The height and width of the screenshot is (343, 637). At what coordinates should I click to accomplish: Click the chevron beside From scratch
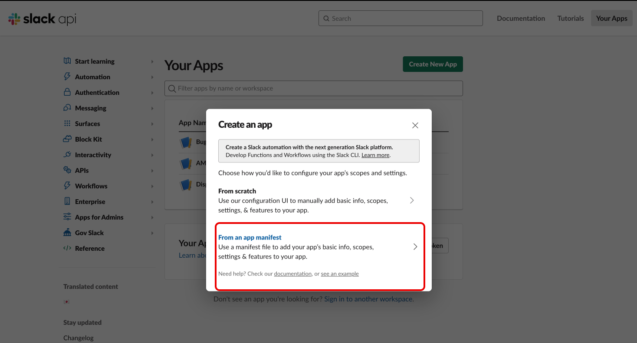pyautogui.click(x=412, y=201)
